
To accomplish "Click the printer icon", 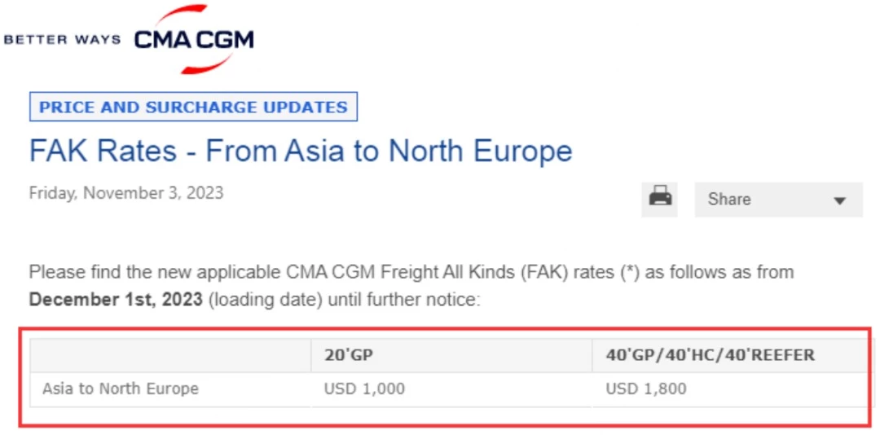I will click(660, 199).
